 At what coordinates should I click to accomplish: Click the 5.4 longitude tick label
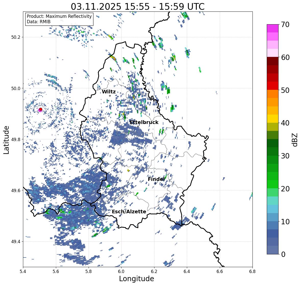(23, 271)
